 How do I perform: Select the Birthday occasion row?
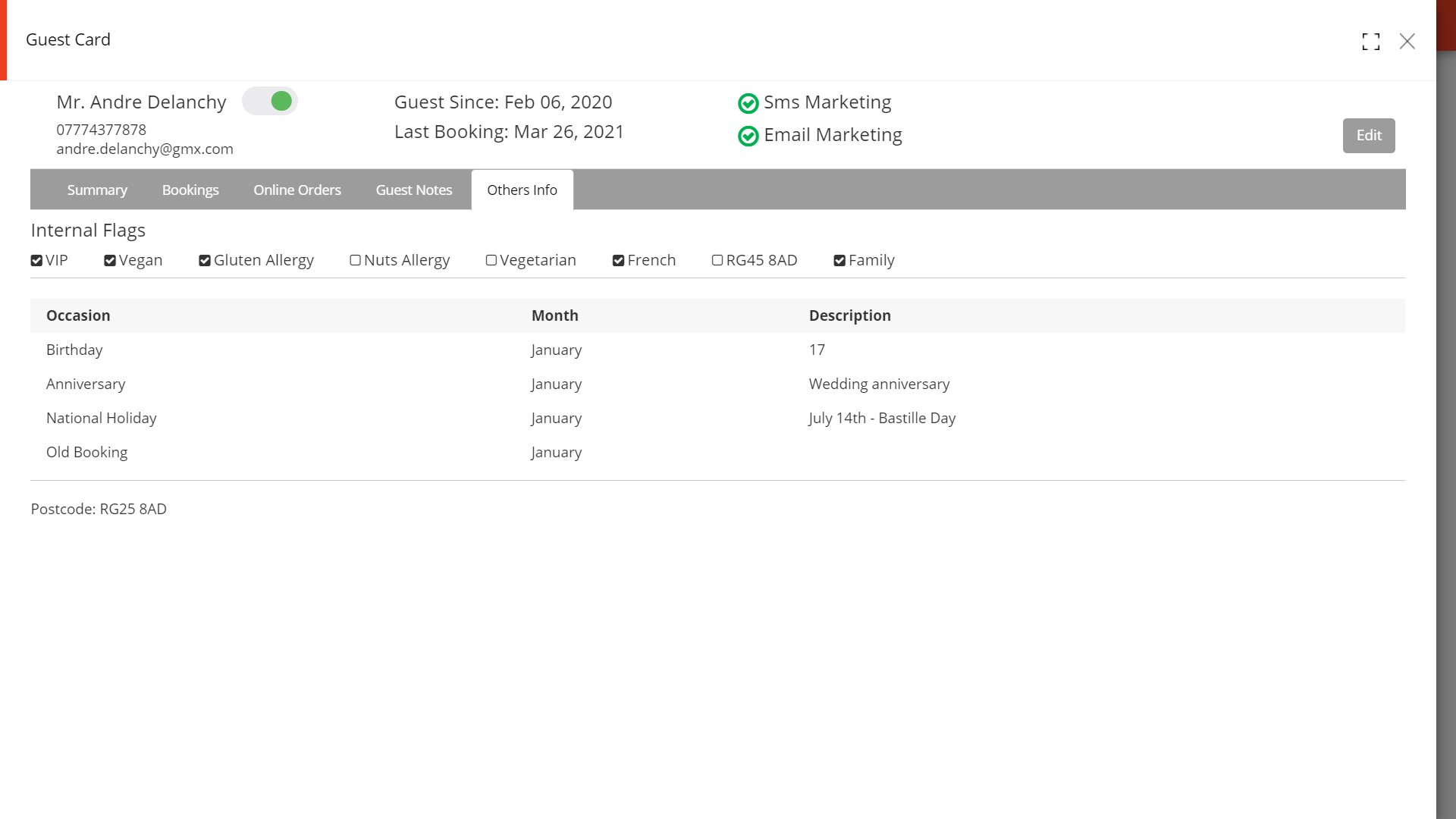(x=717, y=350)
